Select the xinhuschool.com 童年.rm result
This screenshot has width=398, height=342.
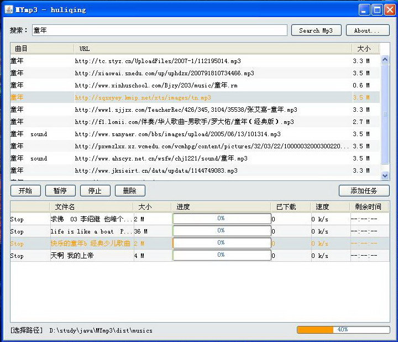tap(195, 85)
